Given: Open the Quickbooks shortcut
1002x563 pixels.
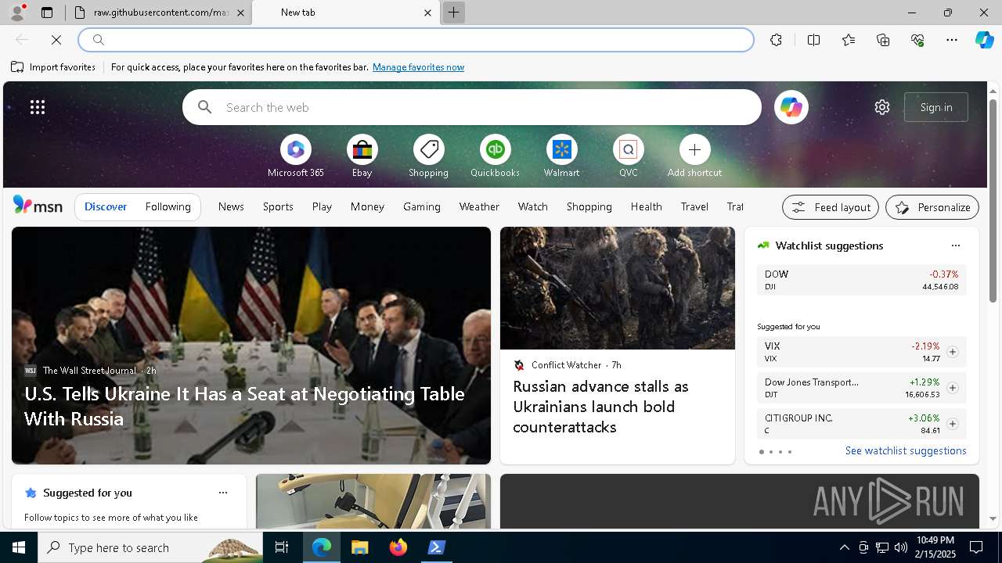Looking at the screenshot, I should tap(495, 156).
